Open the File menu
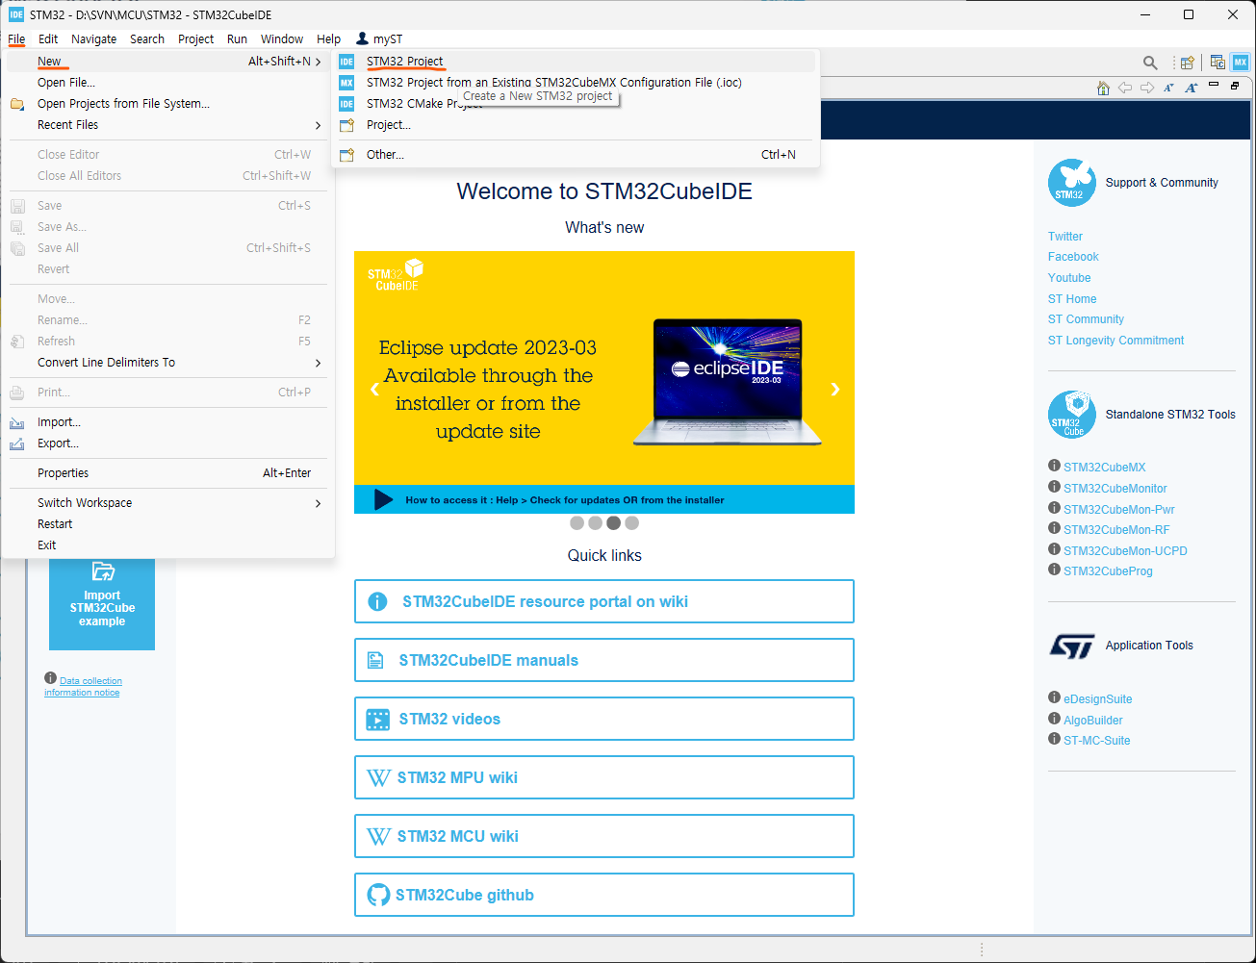This screenshot has width=1256, height=963. coord(16,38)
